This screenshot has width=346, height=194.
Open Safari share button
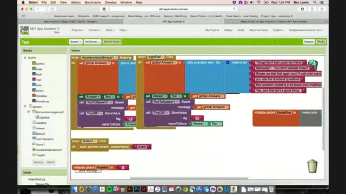click(x=312, y=9)
